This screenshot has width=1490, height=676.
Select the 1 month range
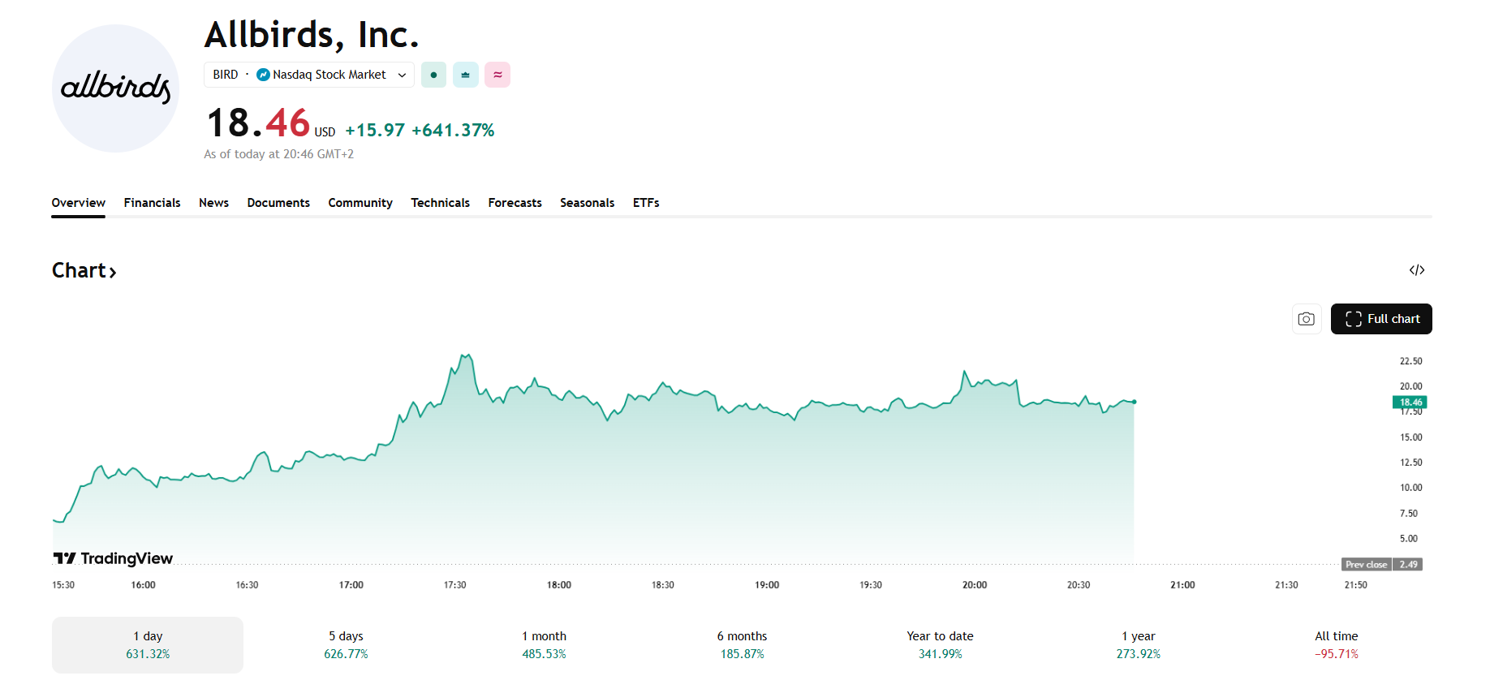point(544,645)
